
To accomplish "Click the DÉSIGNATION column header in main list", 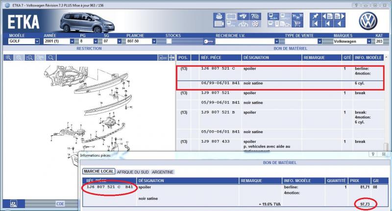I will click(x=272, y=58).
